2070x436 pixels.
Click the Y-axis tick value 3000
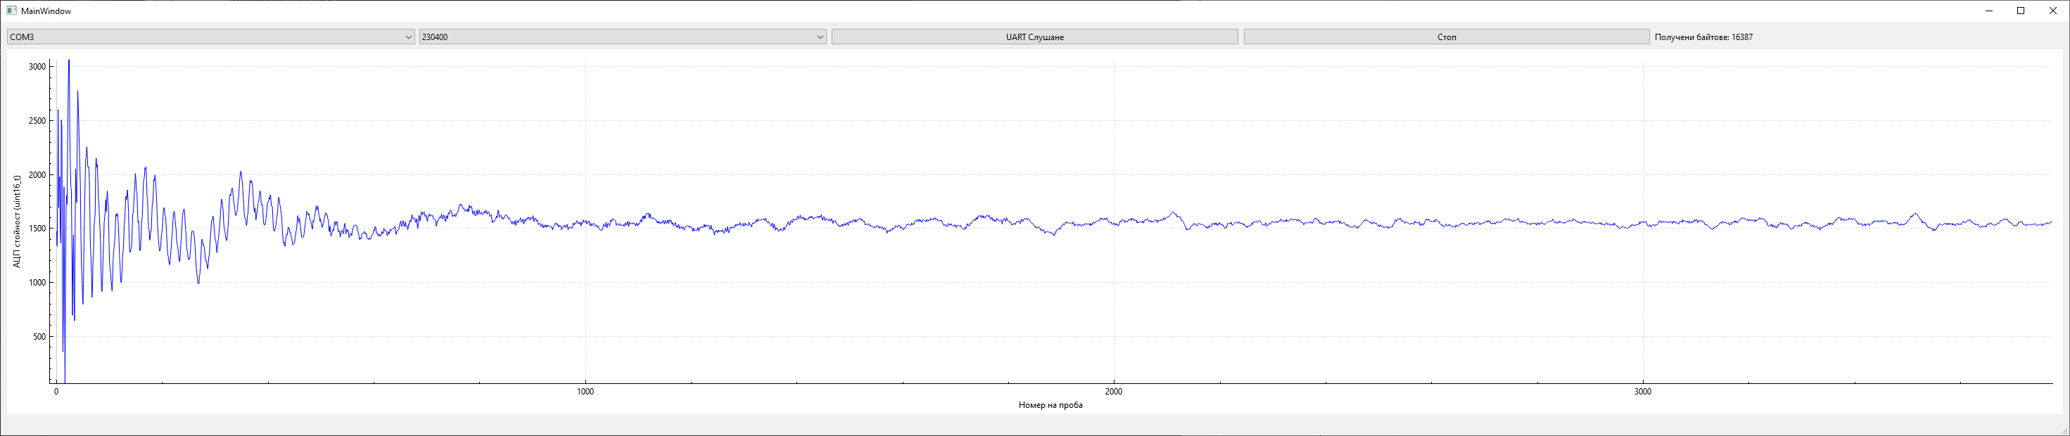pyautogui.click(x=37, y=67)
